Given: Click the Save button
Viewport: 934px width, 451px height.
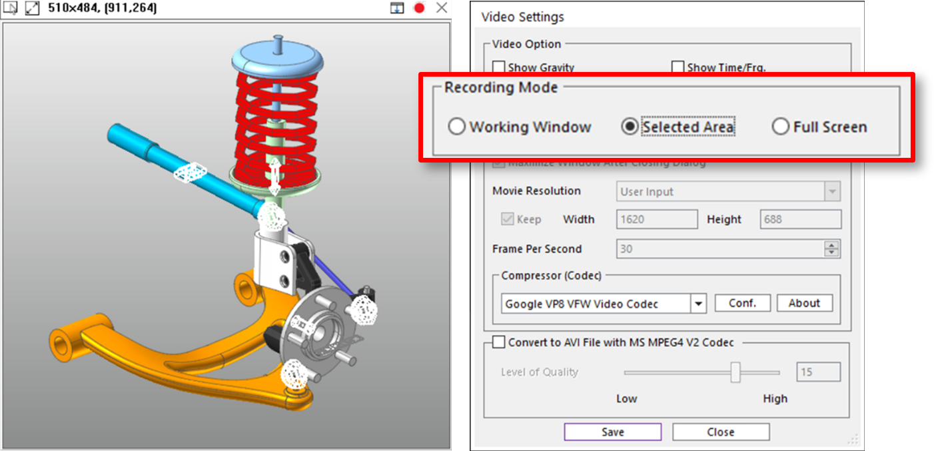Looking at the screenshot, I should click(x=612, y=432).
